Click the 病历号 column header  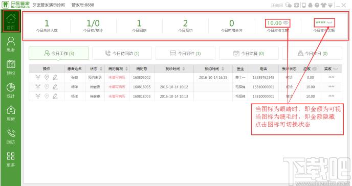(142, 69)
